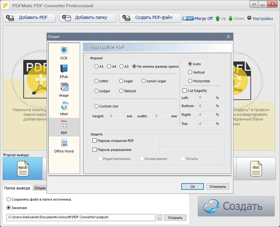This screenshot has width=280, height=227.
Task: Select Horizontal orientation
Action: coord(190,81)
